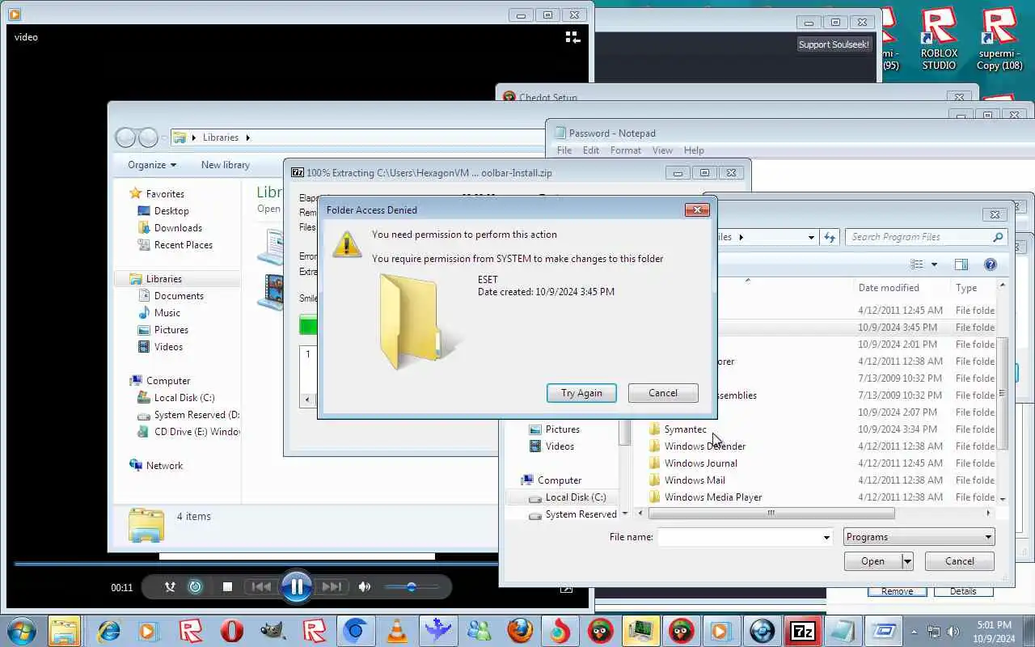Viewport: 1035px width, 647px height.
Task: Open Opera browser from the taskbar
Action: coord(232,631)
